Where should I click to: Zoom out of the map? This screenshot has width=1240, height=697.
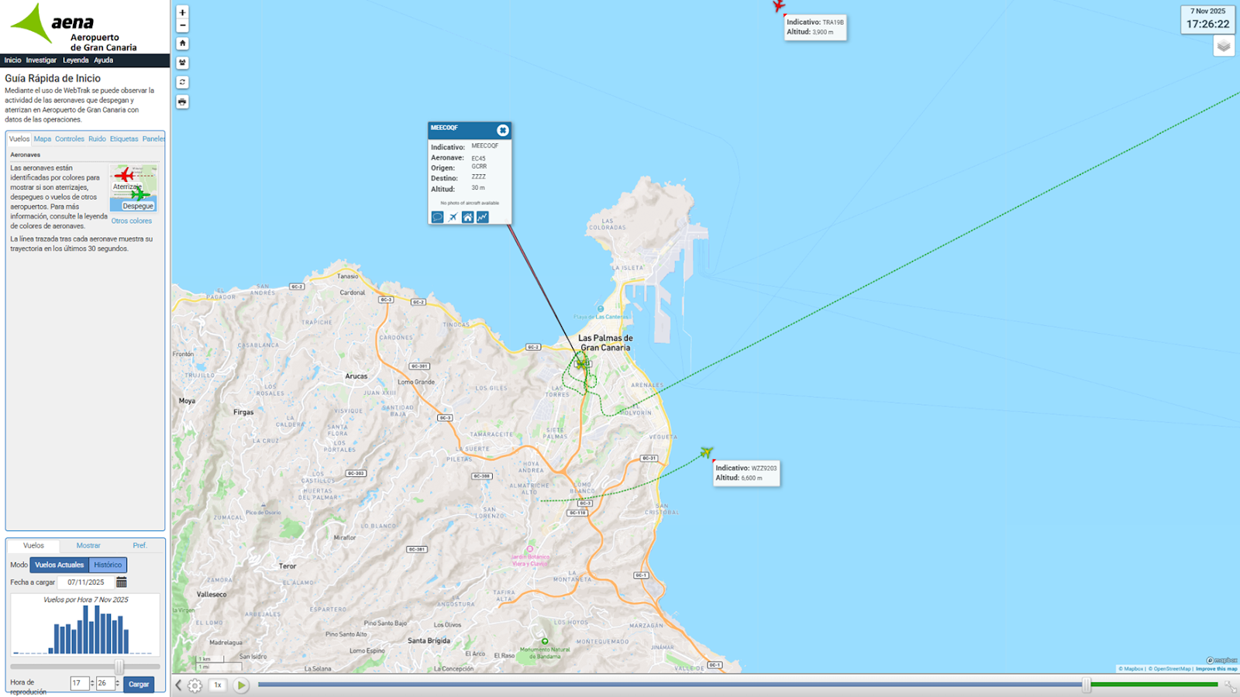click(182, 26)
